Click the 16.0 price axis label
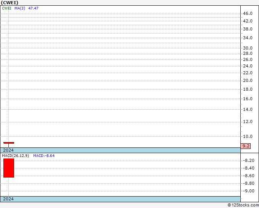This screenshot has height=208, width=259. coord(248,99)
